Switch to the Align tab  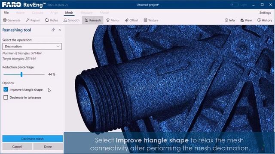pos(54,12)
